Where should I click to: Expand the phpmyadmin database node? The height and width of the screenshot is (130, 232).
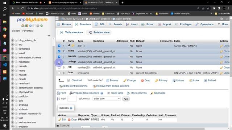pos(13,92)
